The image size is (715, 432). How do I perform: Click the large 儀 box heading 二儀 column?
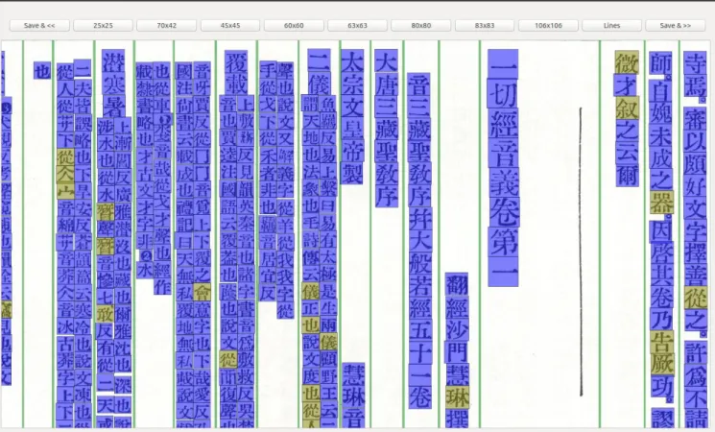point(319,84)
